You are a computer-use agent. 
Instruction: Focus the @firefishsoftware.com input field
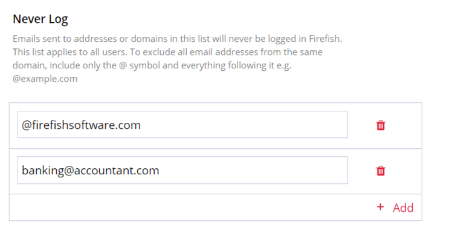(x=183, y=125)
